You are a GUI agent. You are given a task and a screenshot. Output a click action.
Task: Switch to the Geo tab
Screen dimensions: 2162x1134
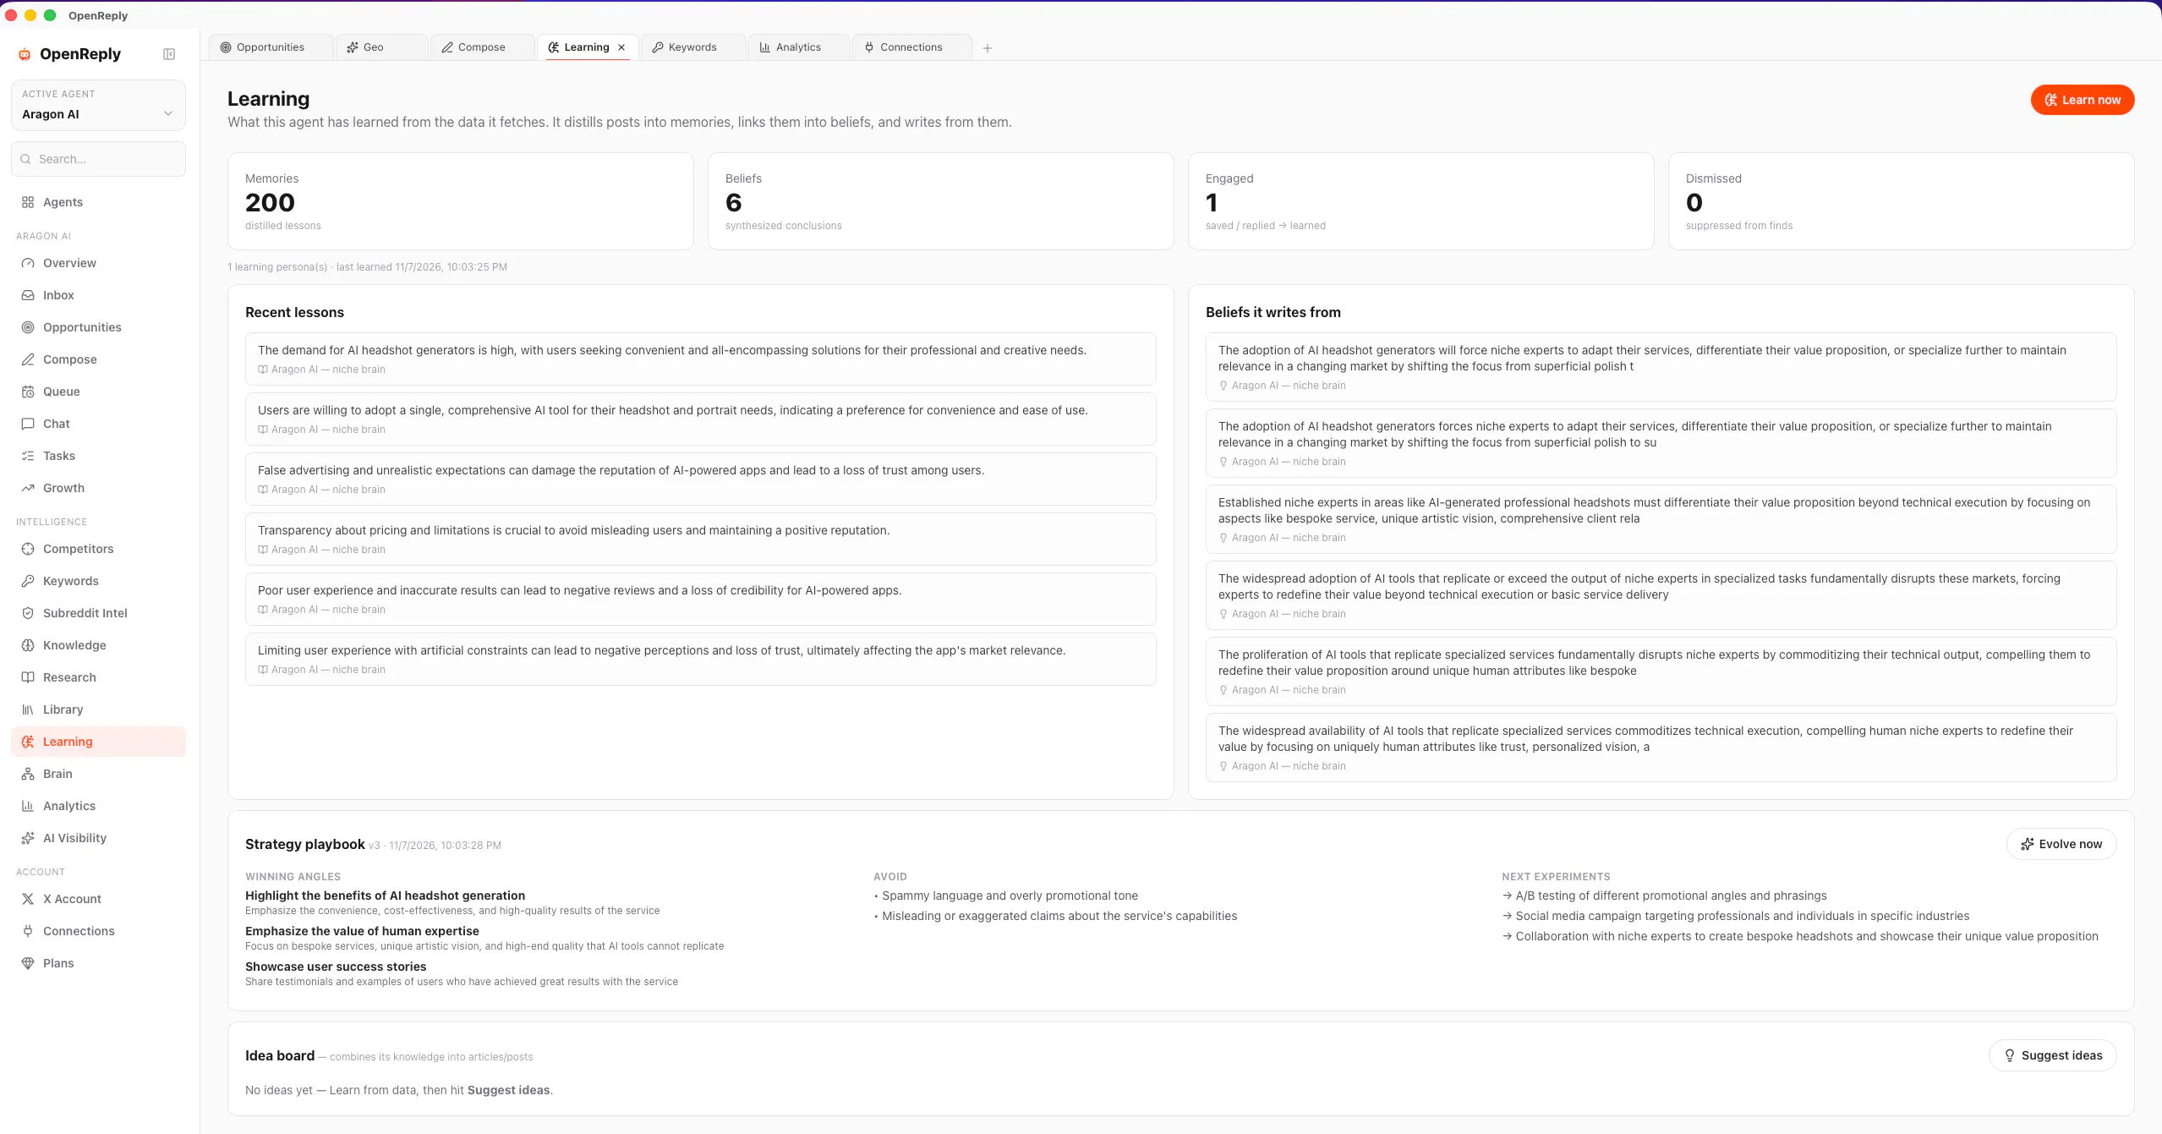point(381,47)
